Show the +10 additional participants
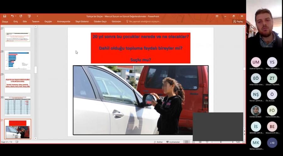This screenshot has height=156, width=283. pyautogui.click(x=272, y=143)
